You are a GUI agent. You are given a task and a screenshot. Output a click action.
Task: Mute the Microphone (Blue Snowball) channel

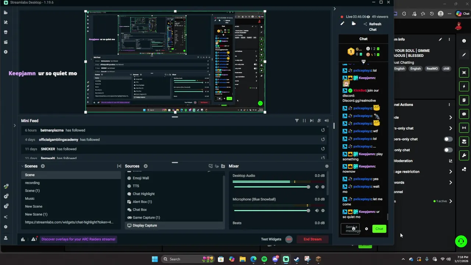(x=317, y=211)
